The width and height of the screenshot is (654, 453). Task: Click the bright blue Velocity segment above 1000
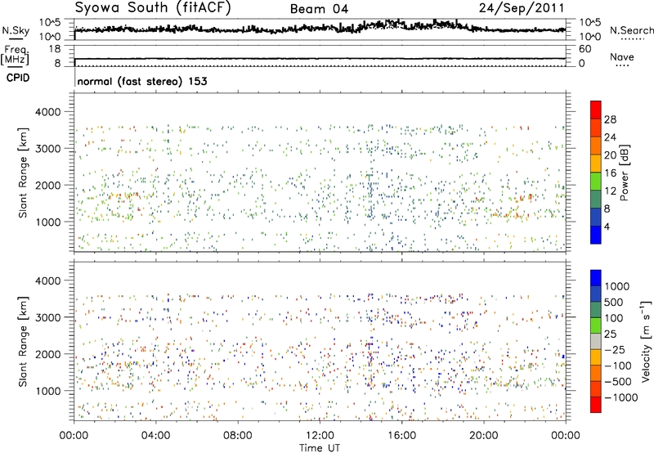pyautogui.click(x=596, y=278)
